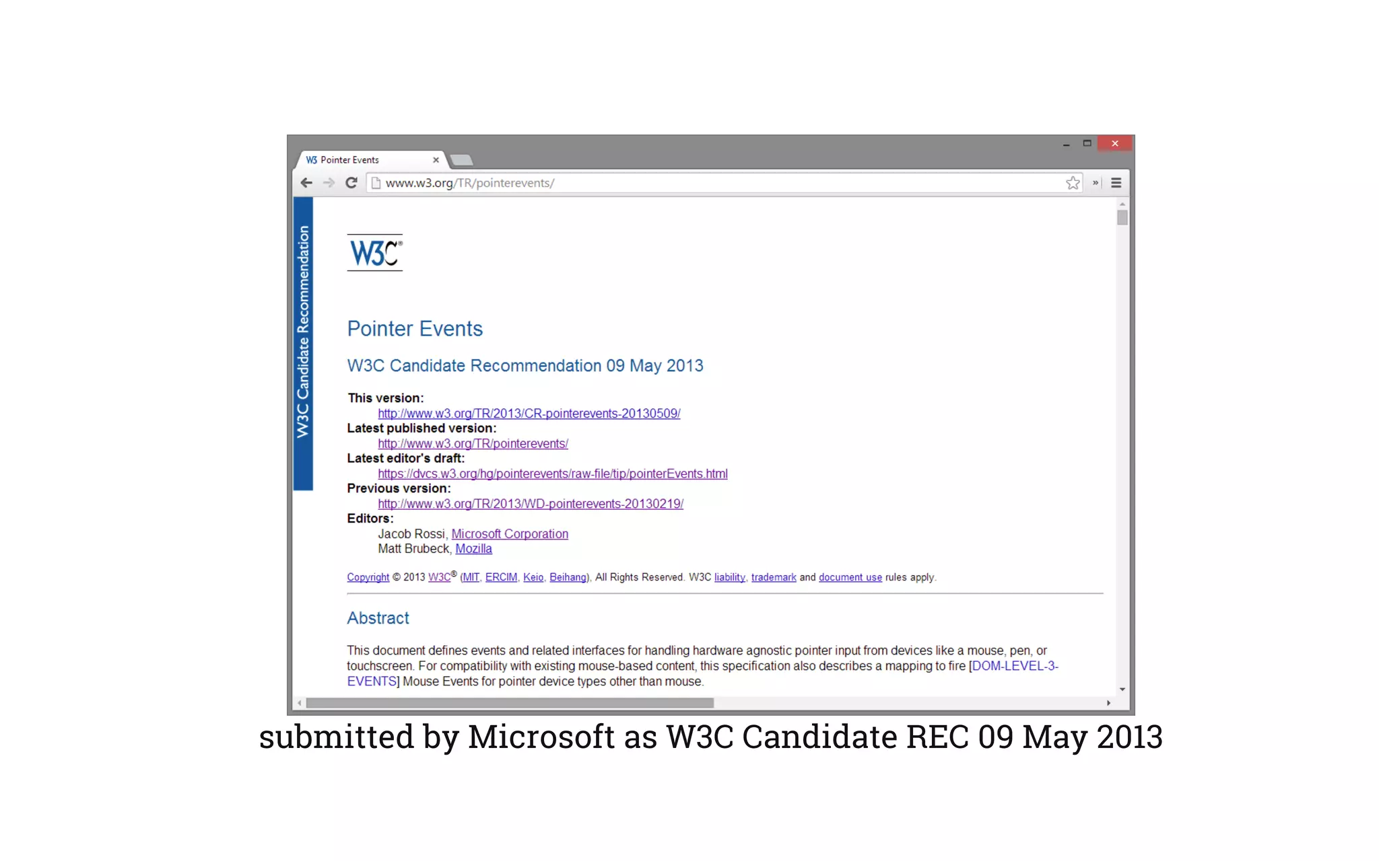Go forward with the forward arrow

tap(329, 183)
